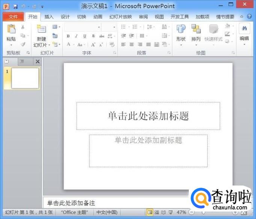This screenshot has width=256, height=219.
Task: Click the Cut scissors icon
Action: click(x=23, y=27)
